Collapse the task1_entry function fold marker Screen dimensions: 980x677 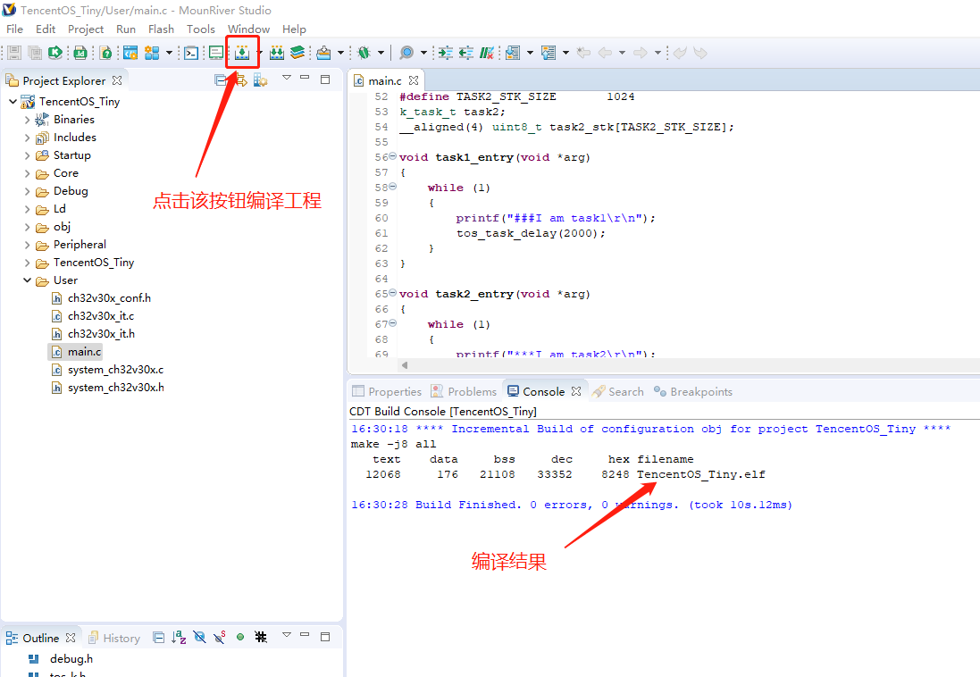[x=392, y=156]
